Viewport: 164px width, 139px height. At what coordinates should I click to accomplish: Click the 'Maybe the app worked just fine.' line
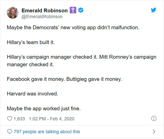click(44, 109)
